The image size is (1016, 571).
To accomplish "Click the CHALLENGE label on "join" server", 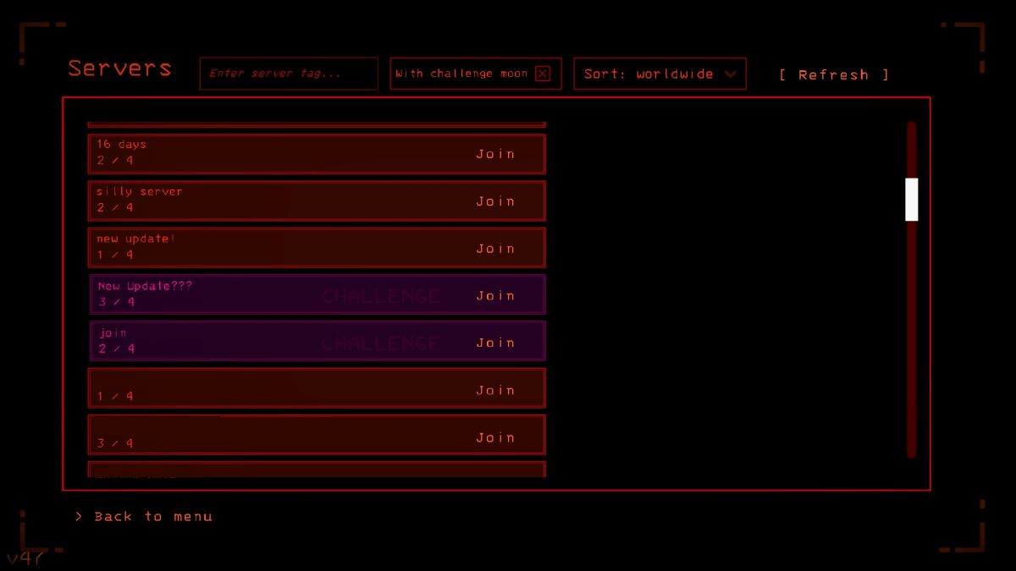I will 381,343.
